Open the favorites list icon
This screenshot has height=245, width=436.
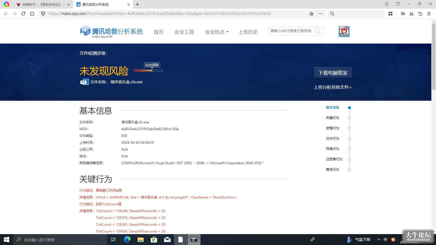pos(403,14)
